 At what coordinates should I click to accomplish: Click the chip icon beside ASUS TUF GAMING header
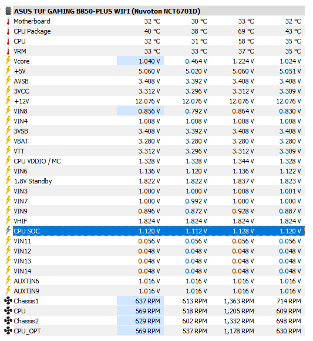8,11
